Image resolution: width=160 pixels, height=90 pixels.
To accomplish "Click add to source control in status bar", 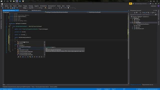I will pos(148,89).
